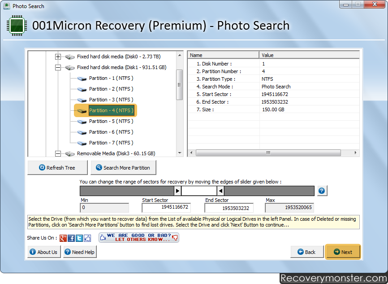This screenshot has height=284, width=388.
Task: Click the details horizontal scrollbar thumb
Action: (x=268, y=153)
